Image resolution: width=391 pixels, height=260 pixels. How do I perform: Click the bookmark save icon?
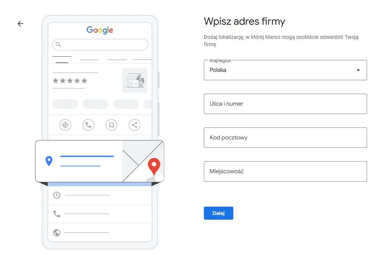click(112, 125)
